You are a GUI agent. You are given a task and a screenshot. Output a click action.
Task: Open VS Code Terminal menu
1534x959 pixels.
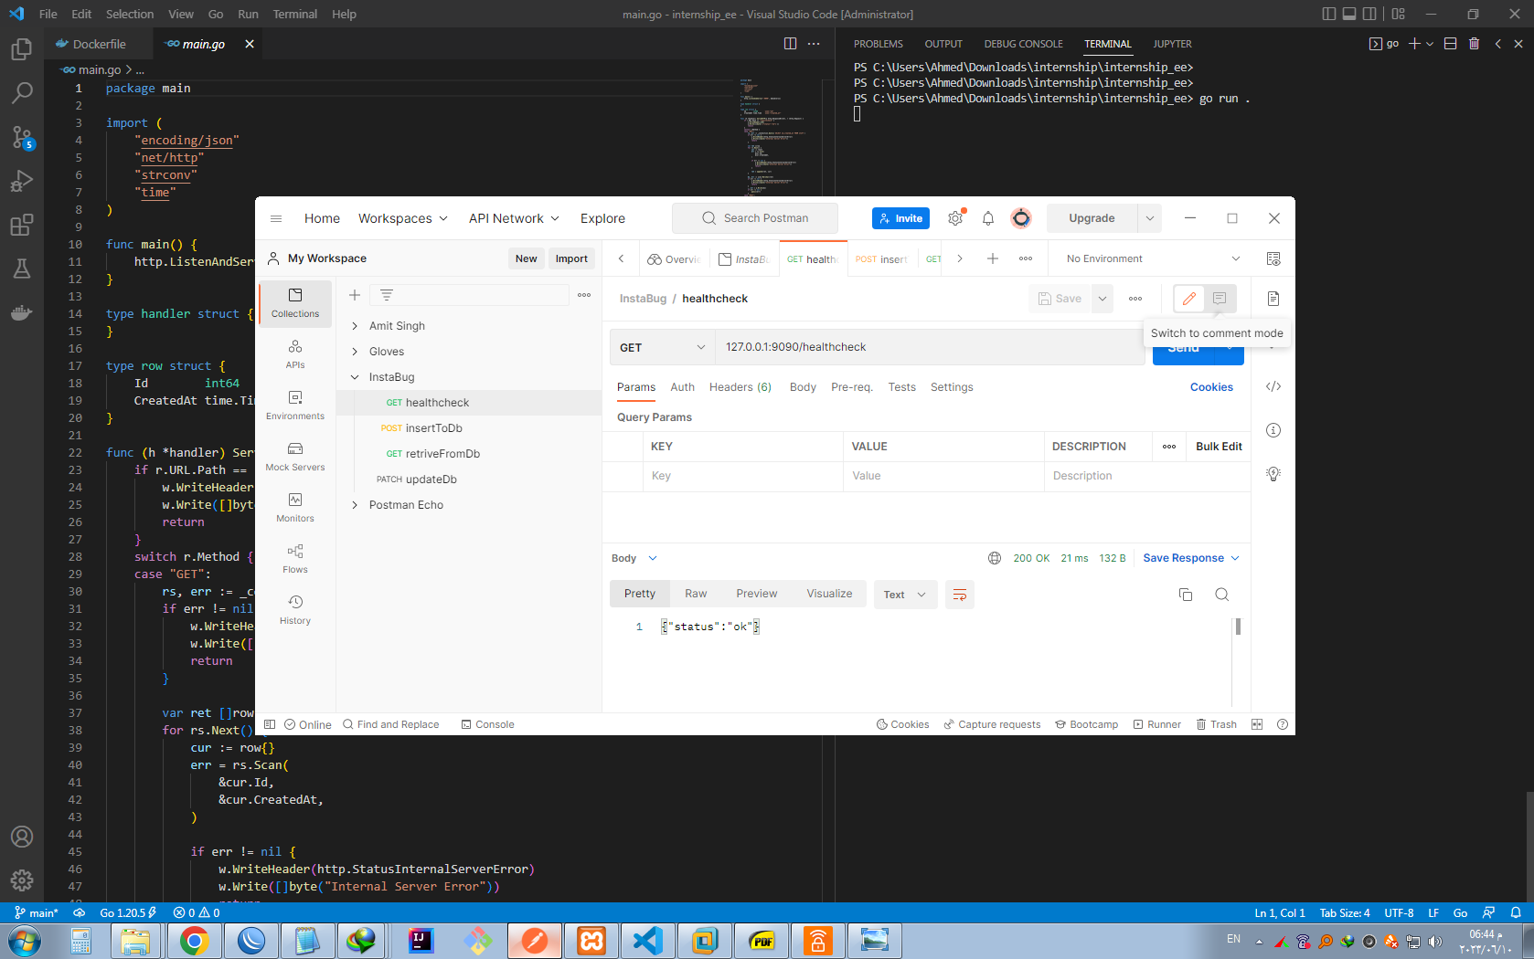[295, 14]
